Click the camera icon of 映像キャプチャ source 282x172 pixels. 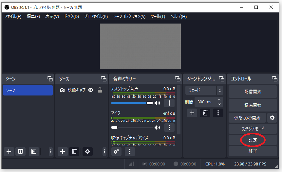pyautogui.click(x=62, y=90)
